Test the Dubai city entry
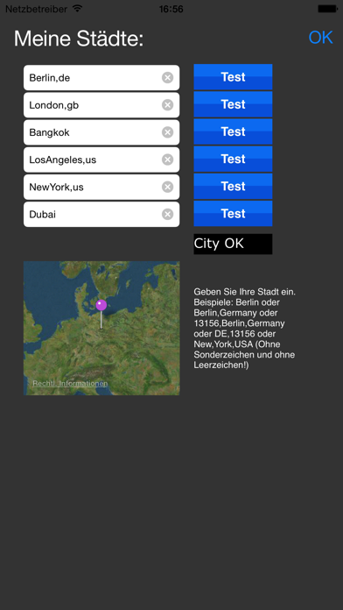 click(x=233, y=213)
